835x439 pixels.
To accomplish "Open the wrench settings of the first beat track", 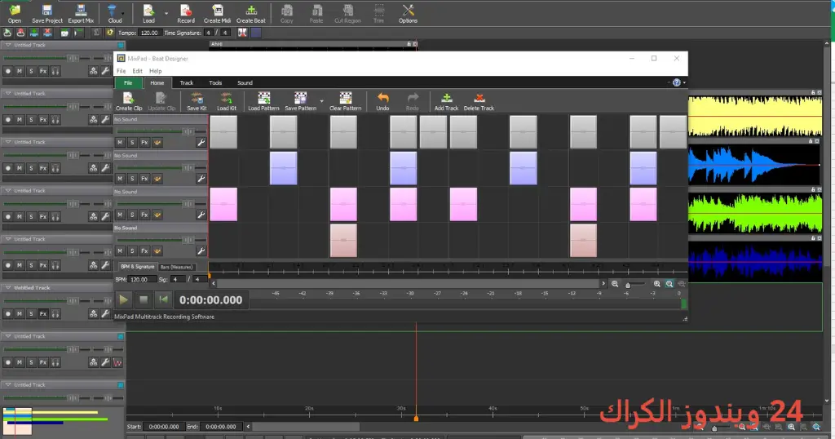I will 201,142.
